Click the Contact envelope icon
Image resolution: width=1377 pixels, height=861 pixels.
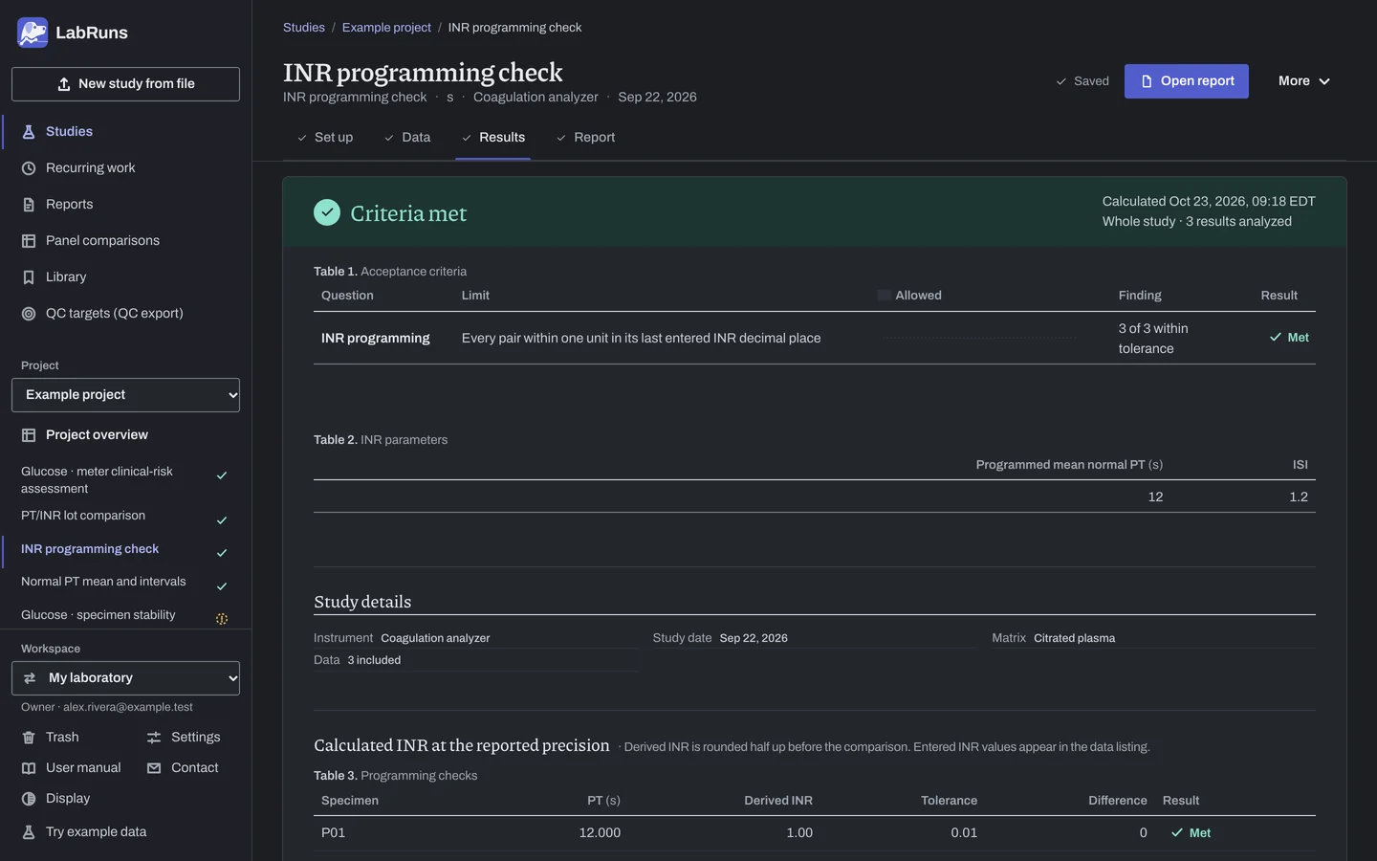[154, 768]
